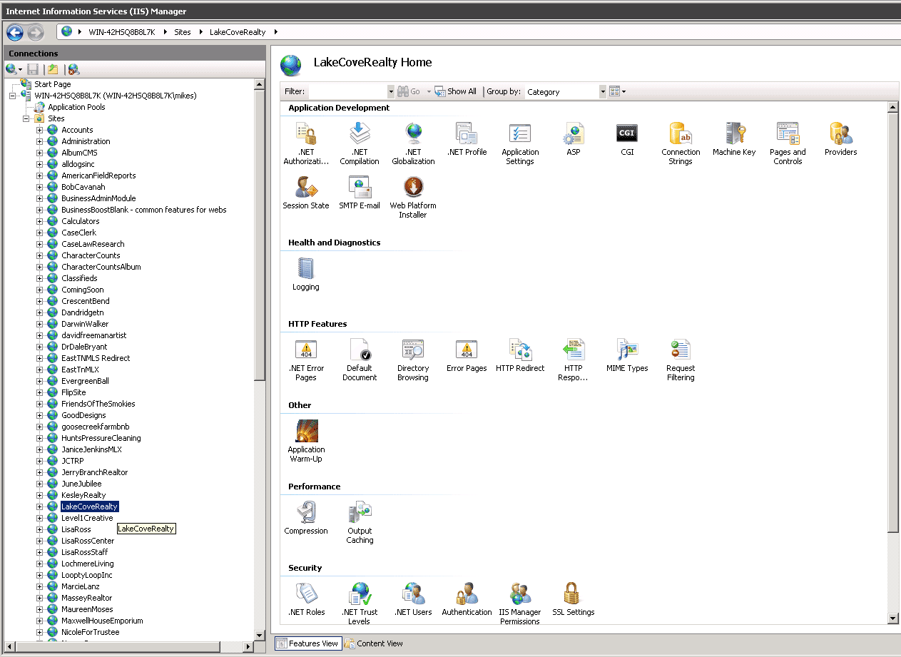Select the MaxwellHouseEmporium site

pyautogui.click(x=102, y=621)
